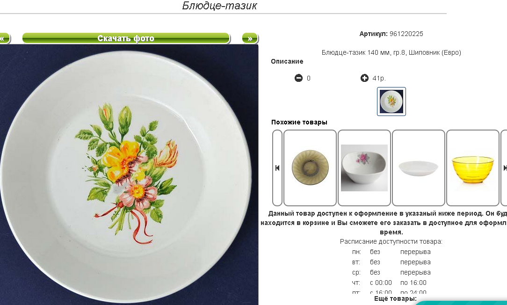Viewport: 507px width, 305px height.
Task: Open the plain white saucer product
Action: [419, 168]
